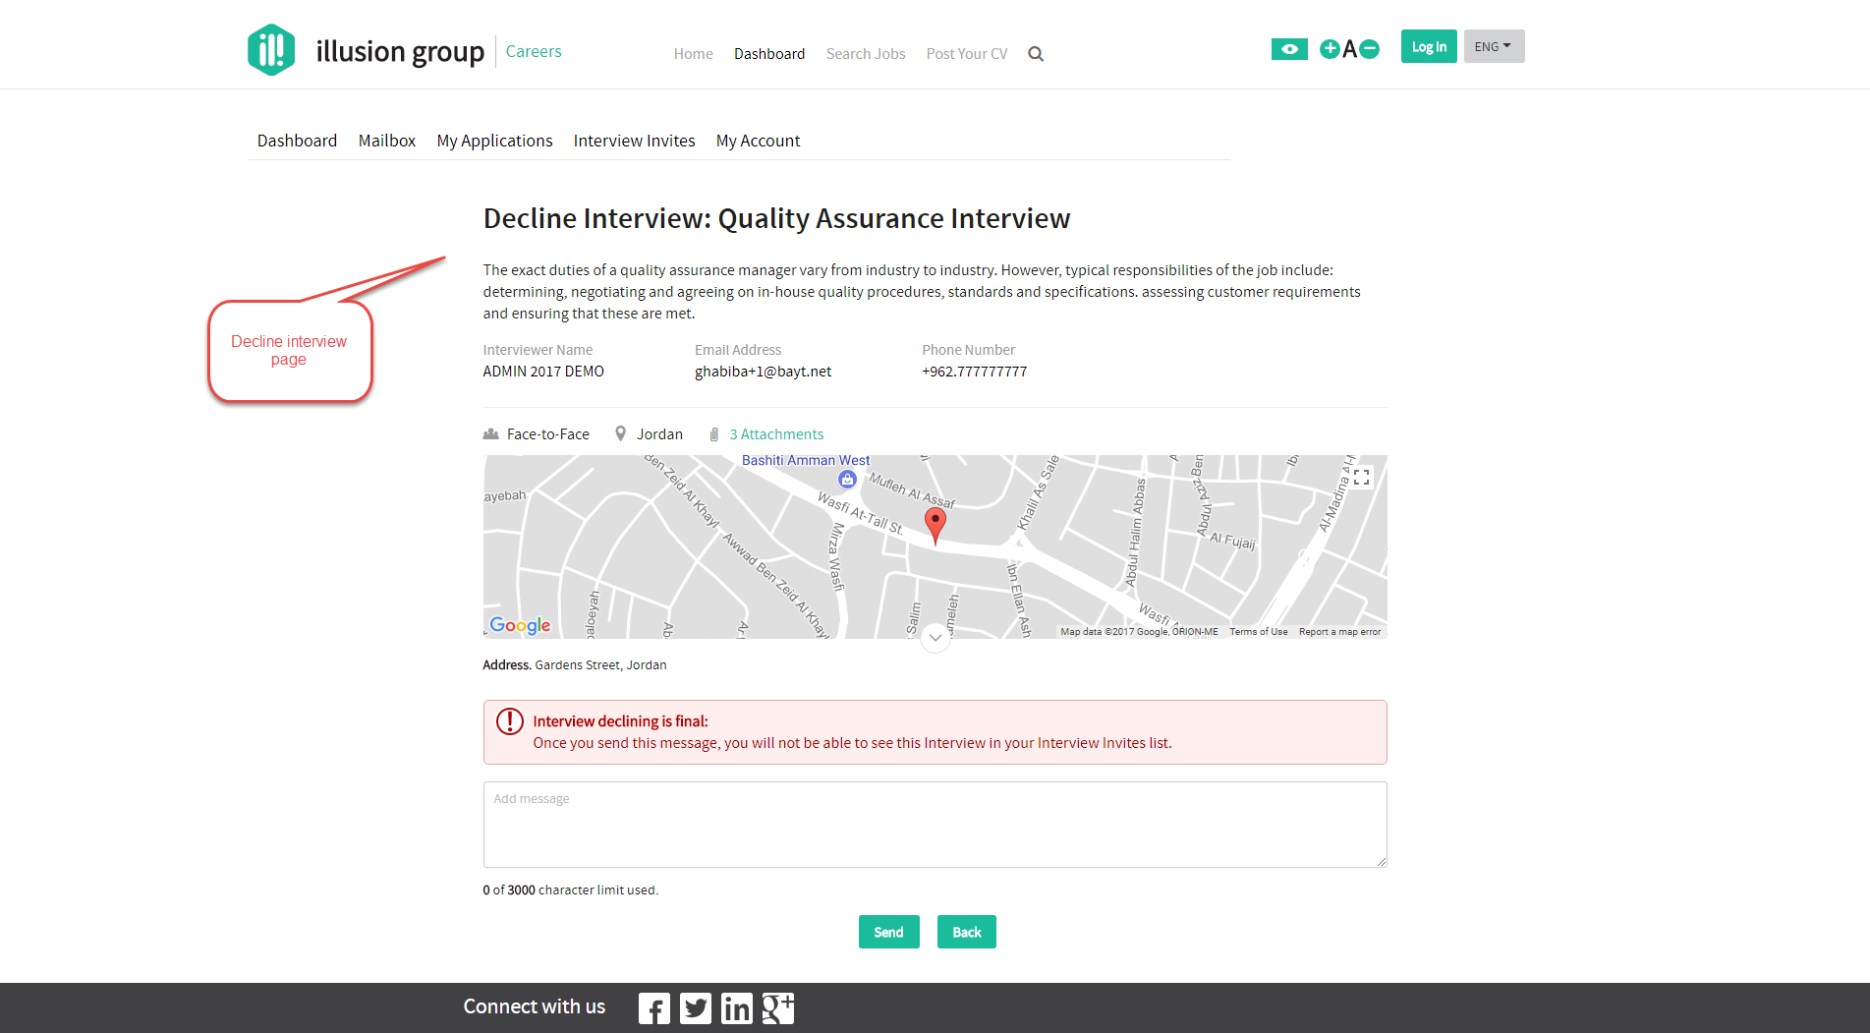Screen dimensions: 1870x1033
Task: Toggle the eye accessibility view button
Action: coord(1289,49)
